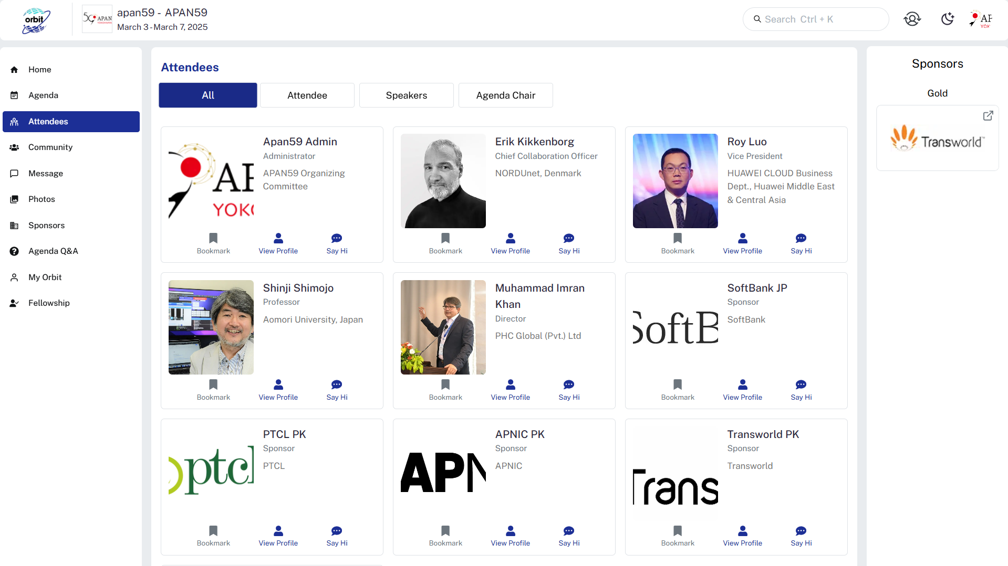Click the 'apan59 - APAN59' event title
This screenshot has height=566, width=1008.
162,13
